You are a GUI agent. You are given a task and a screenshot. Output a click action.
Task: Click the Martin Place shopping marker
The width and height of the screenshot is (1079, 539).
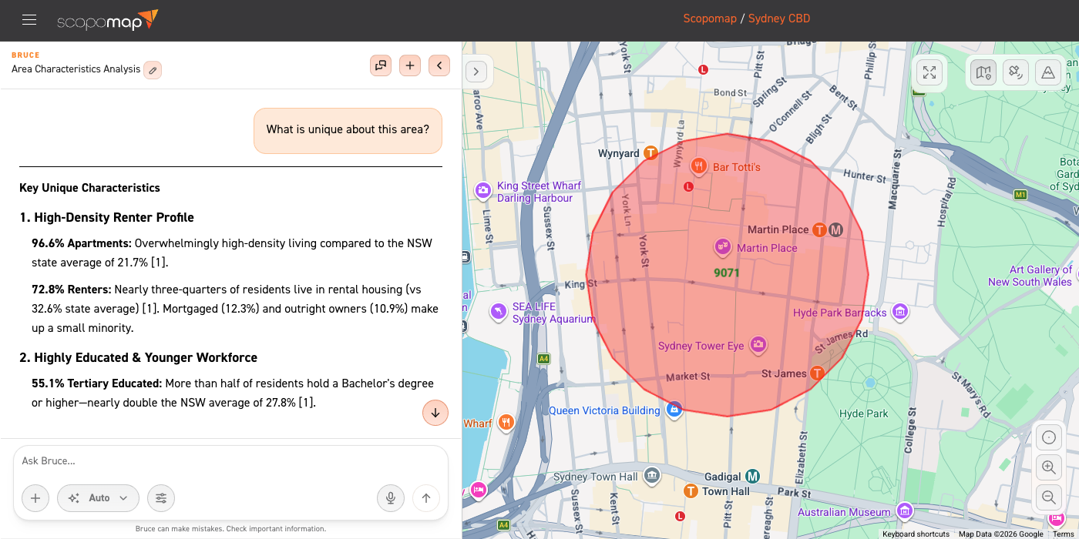(x=723, y=246)
